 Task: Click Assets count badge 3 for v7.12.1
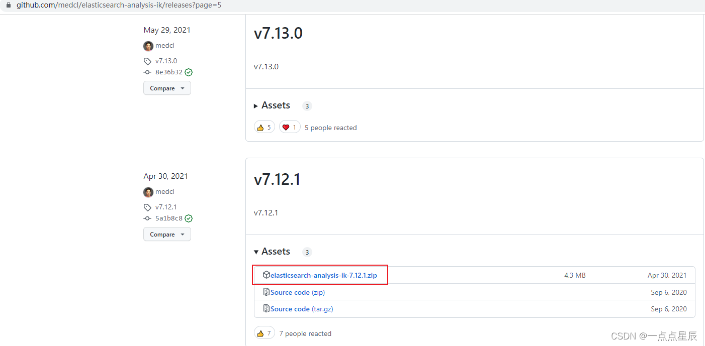point(307,252)
